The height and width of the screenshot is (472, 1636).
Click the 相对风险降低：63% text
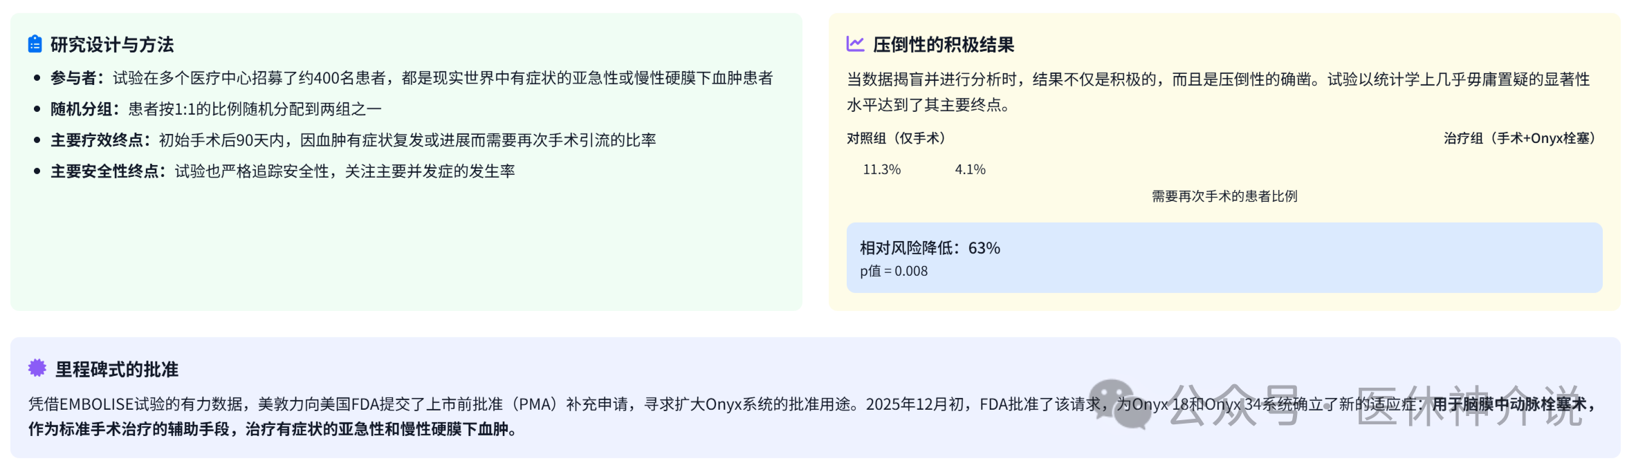pos(930,248)
